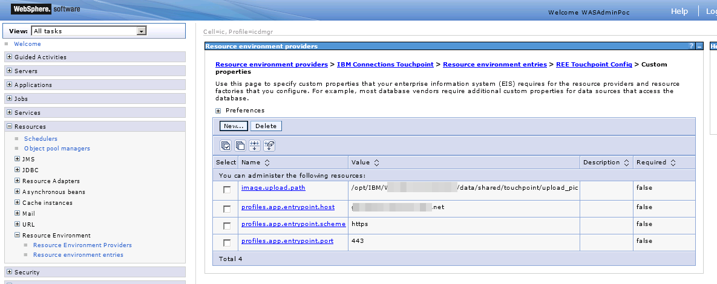Tick the checkbox for profiles.app.entrypoint.scheme
717x284 pixels.
[227, 226]
